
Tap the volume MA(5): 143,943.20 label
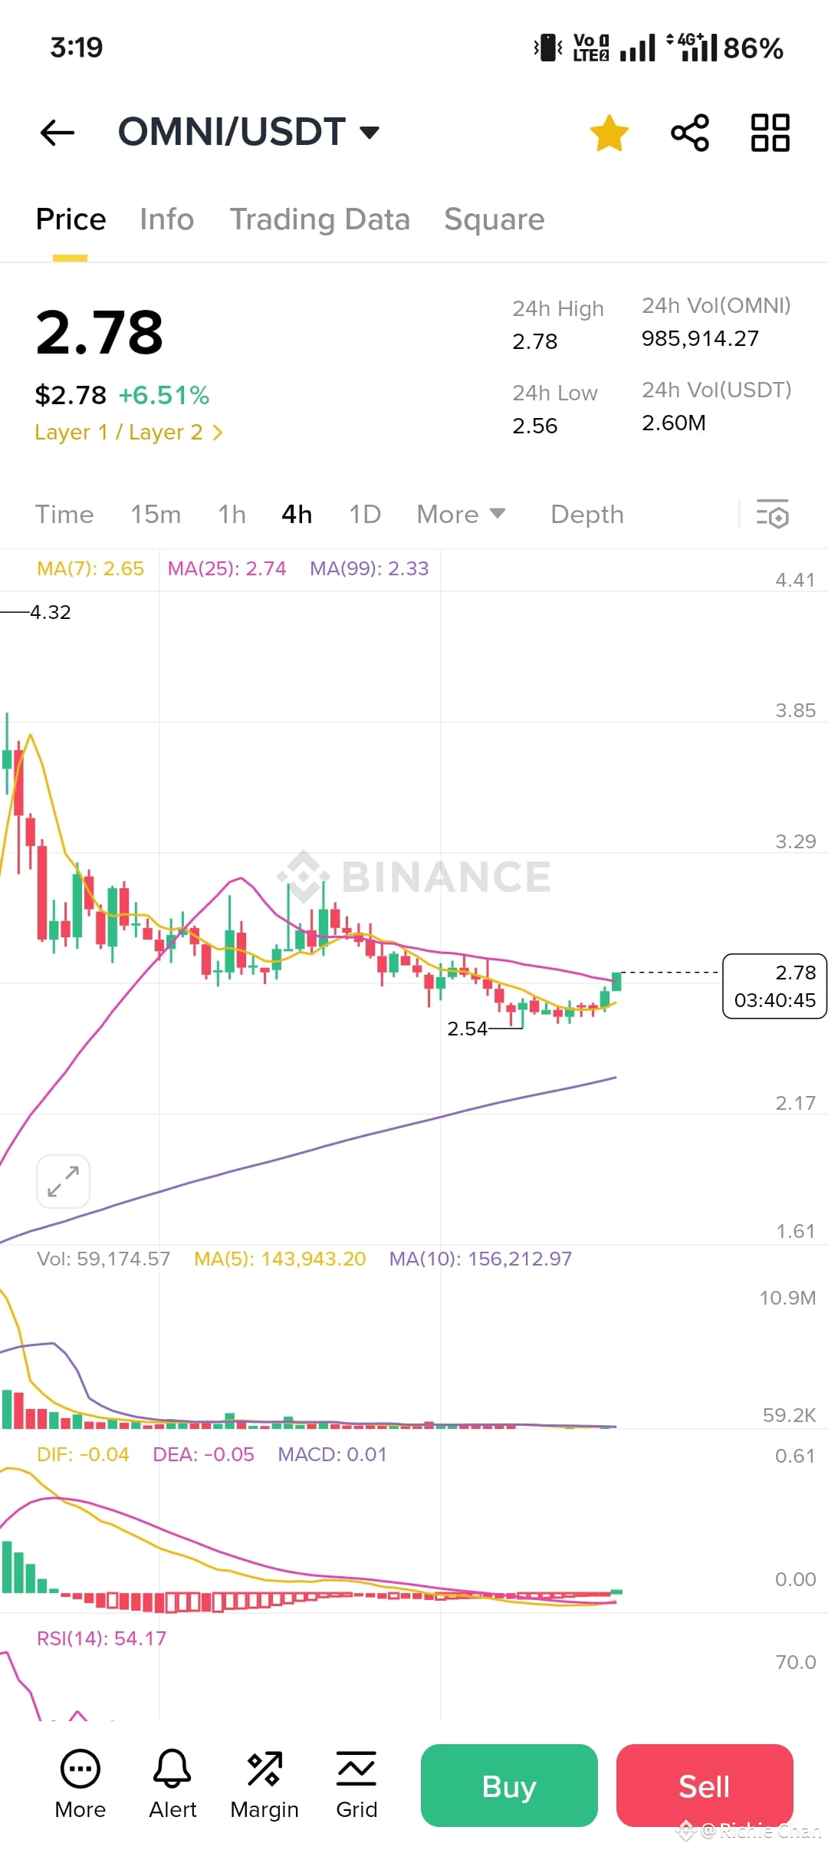280,1259
